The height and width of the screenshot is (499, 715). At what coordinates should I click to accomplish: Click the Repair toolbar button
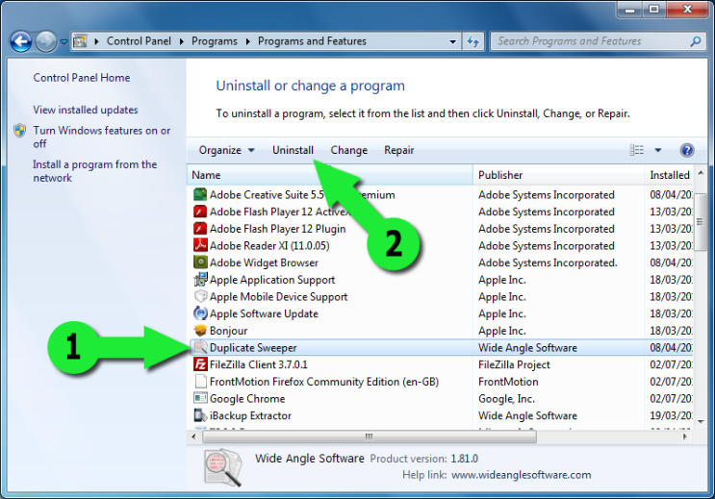(x=399, y=150)
